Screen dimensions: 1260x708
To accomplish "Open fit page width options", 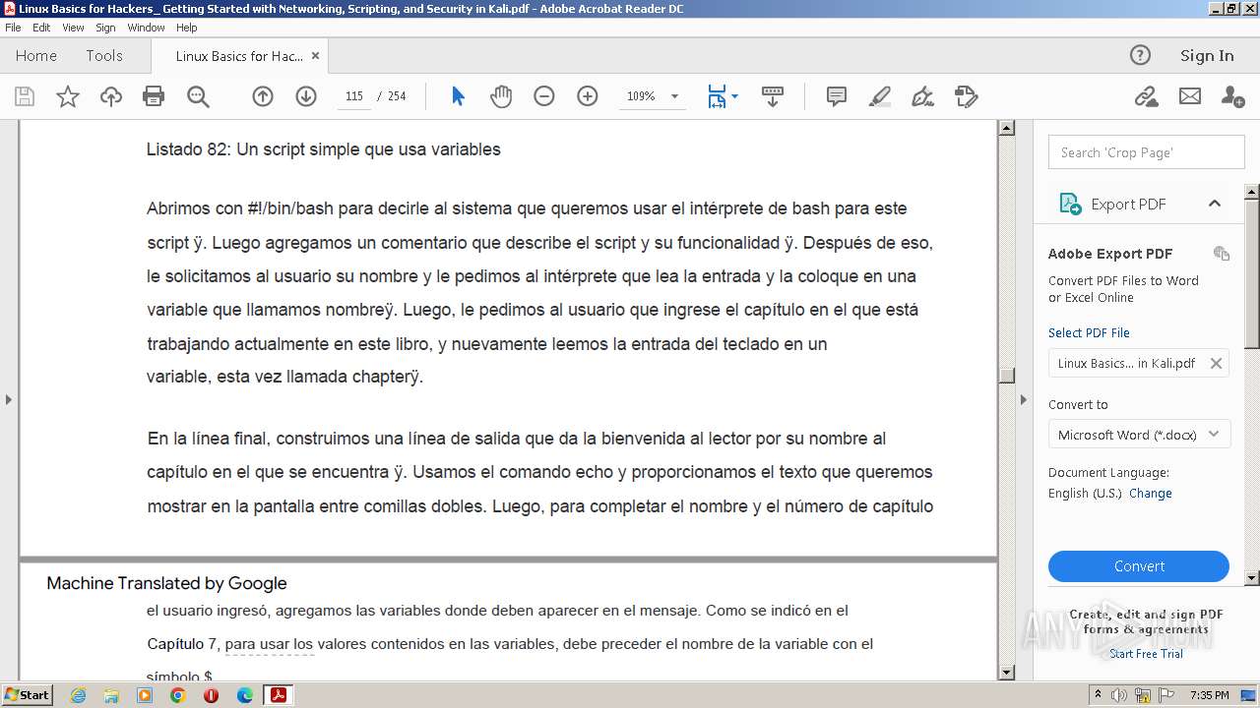I will [x=723, y=96].
